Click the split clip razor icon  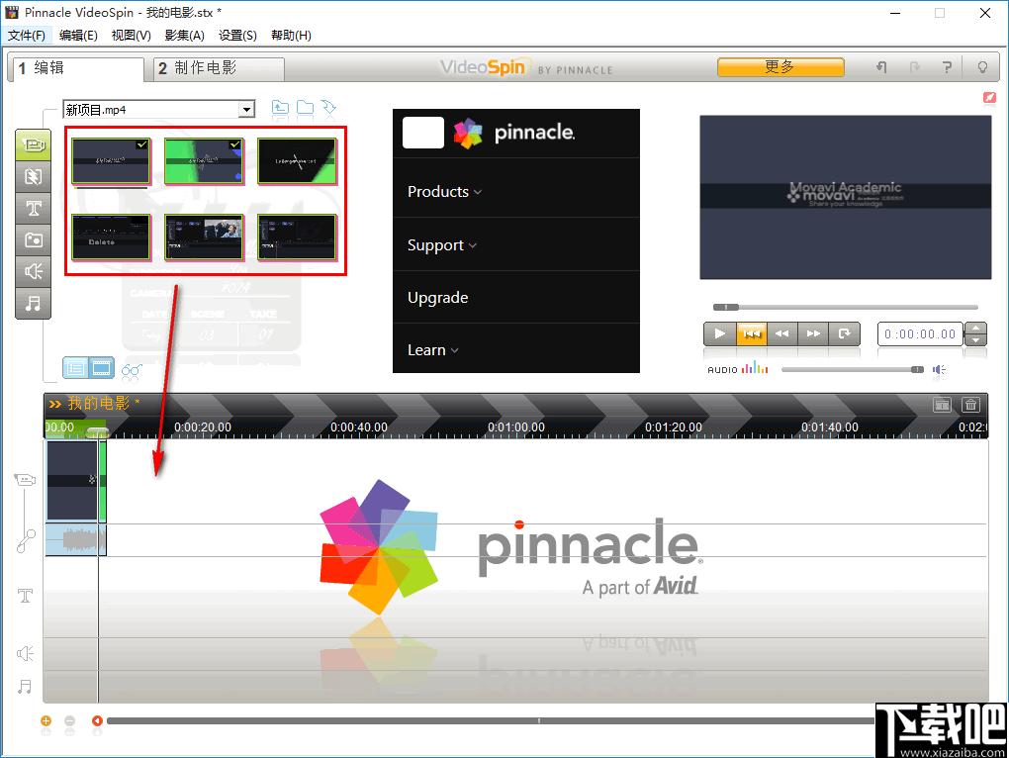(x=942, y=405)
